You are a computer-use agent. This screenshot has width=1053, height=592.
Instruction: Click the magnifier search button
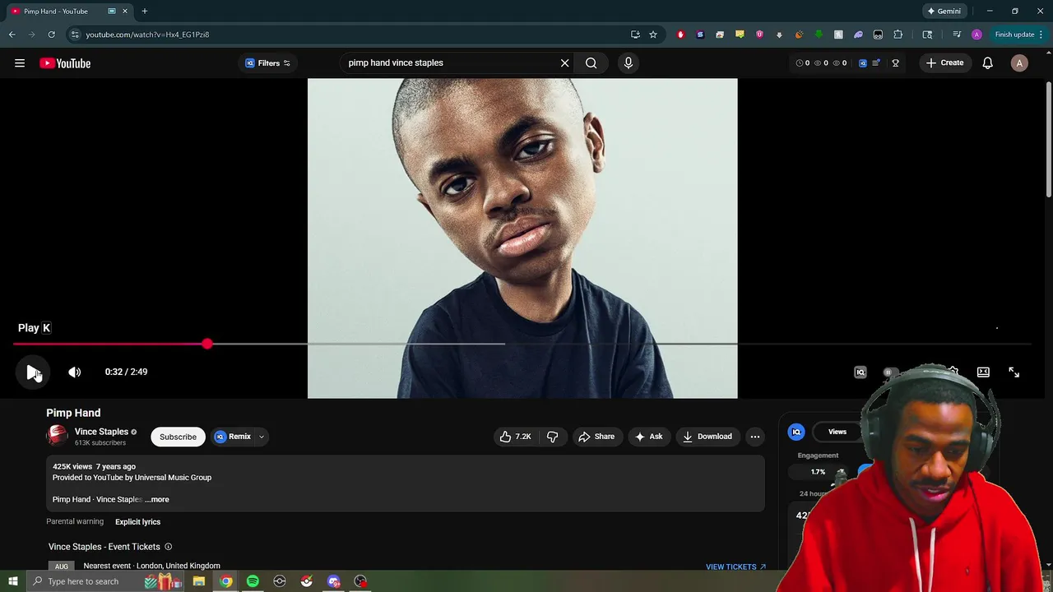click(591, 62)
